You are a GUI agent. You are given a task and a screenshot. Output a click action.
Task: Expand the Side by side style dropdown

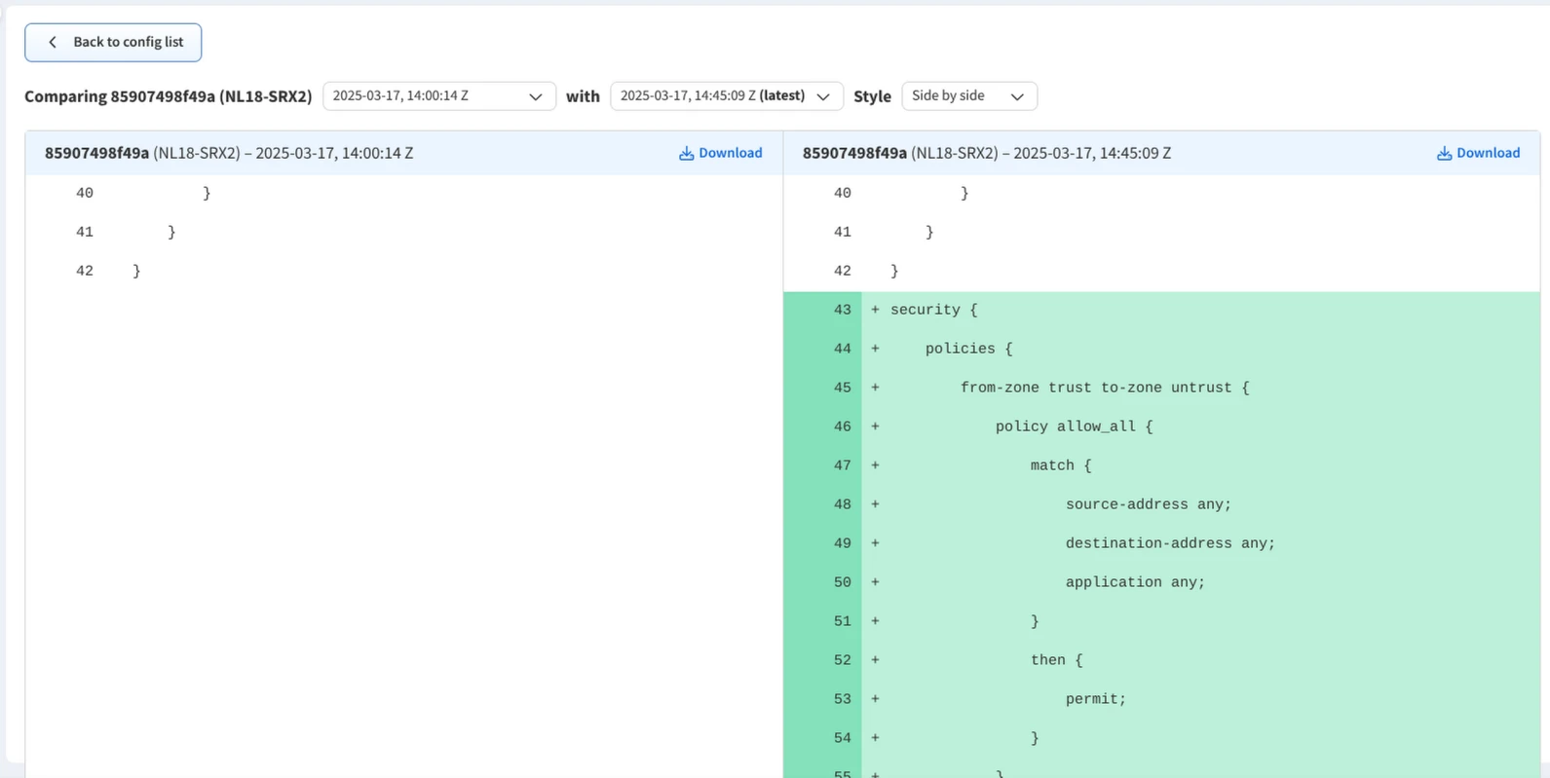click(968, 96)
